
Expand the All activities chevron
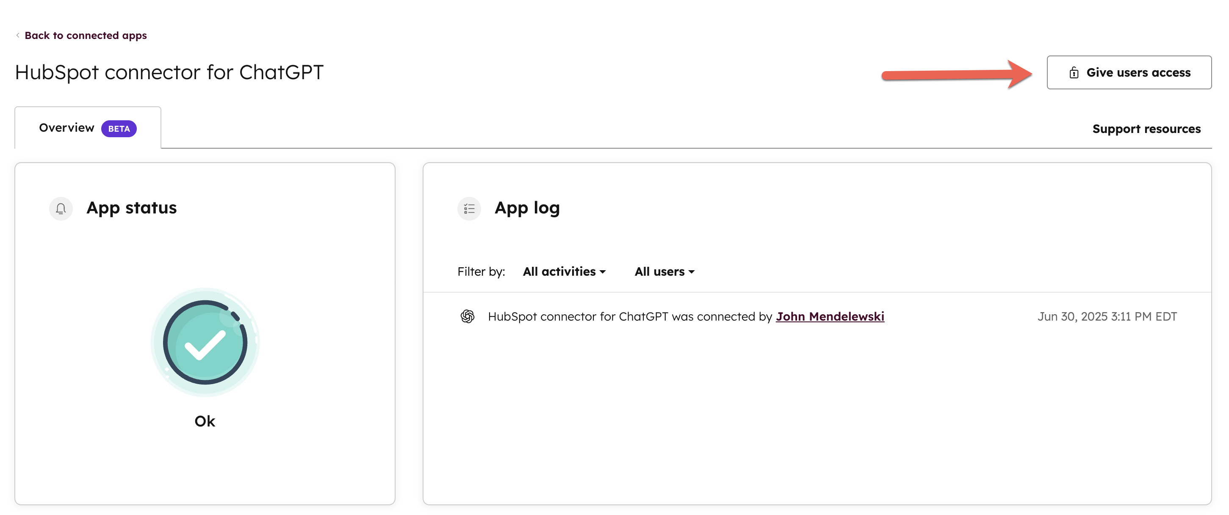point(603,272)
